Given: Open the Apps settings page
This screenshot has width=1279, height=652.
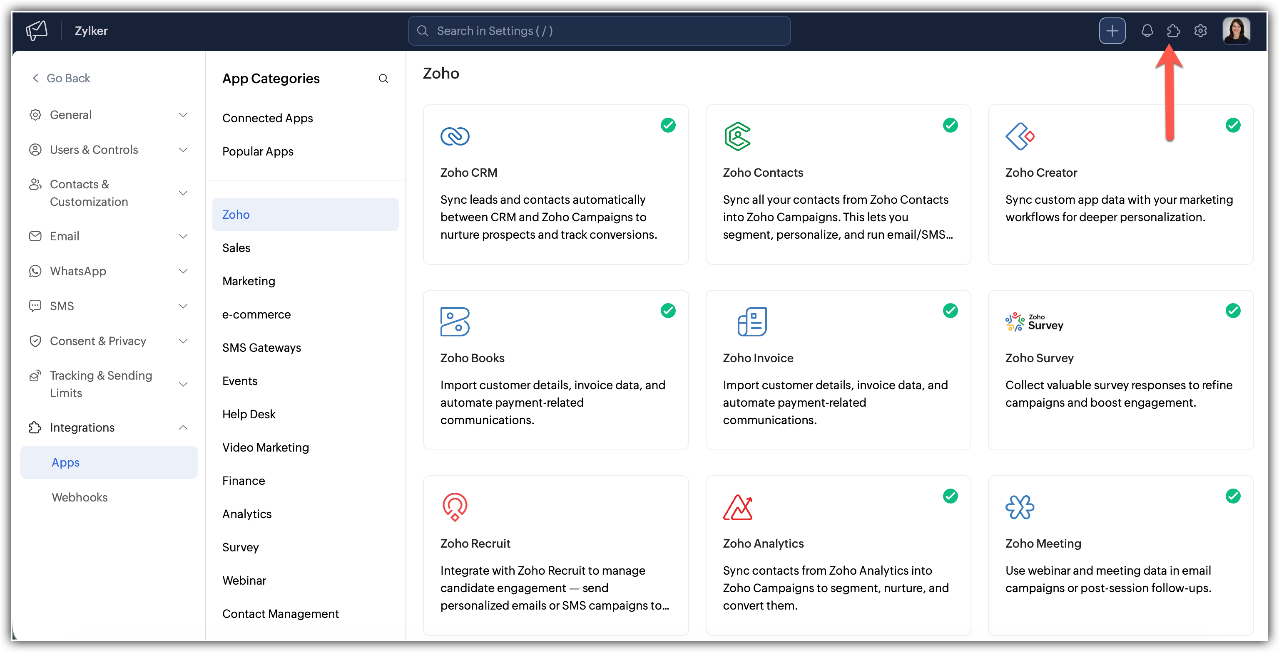Looking at the screenshot, I should click(109, 462).
